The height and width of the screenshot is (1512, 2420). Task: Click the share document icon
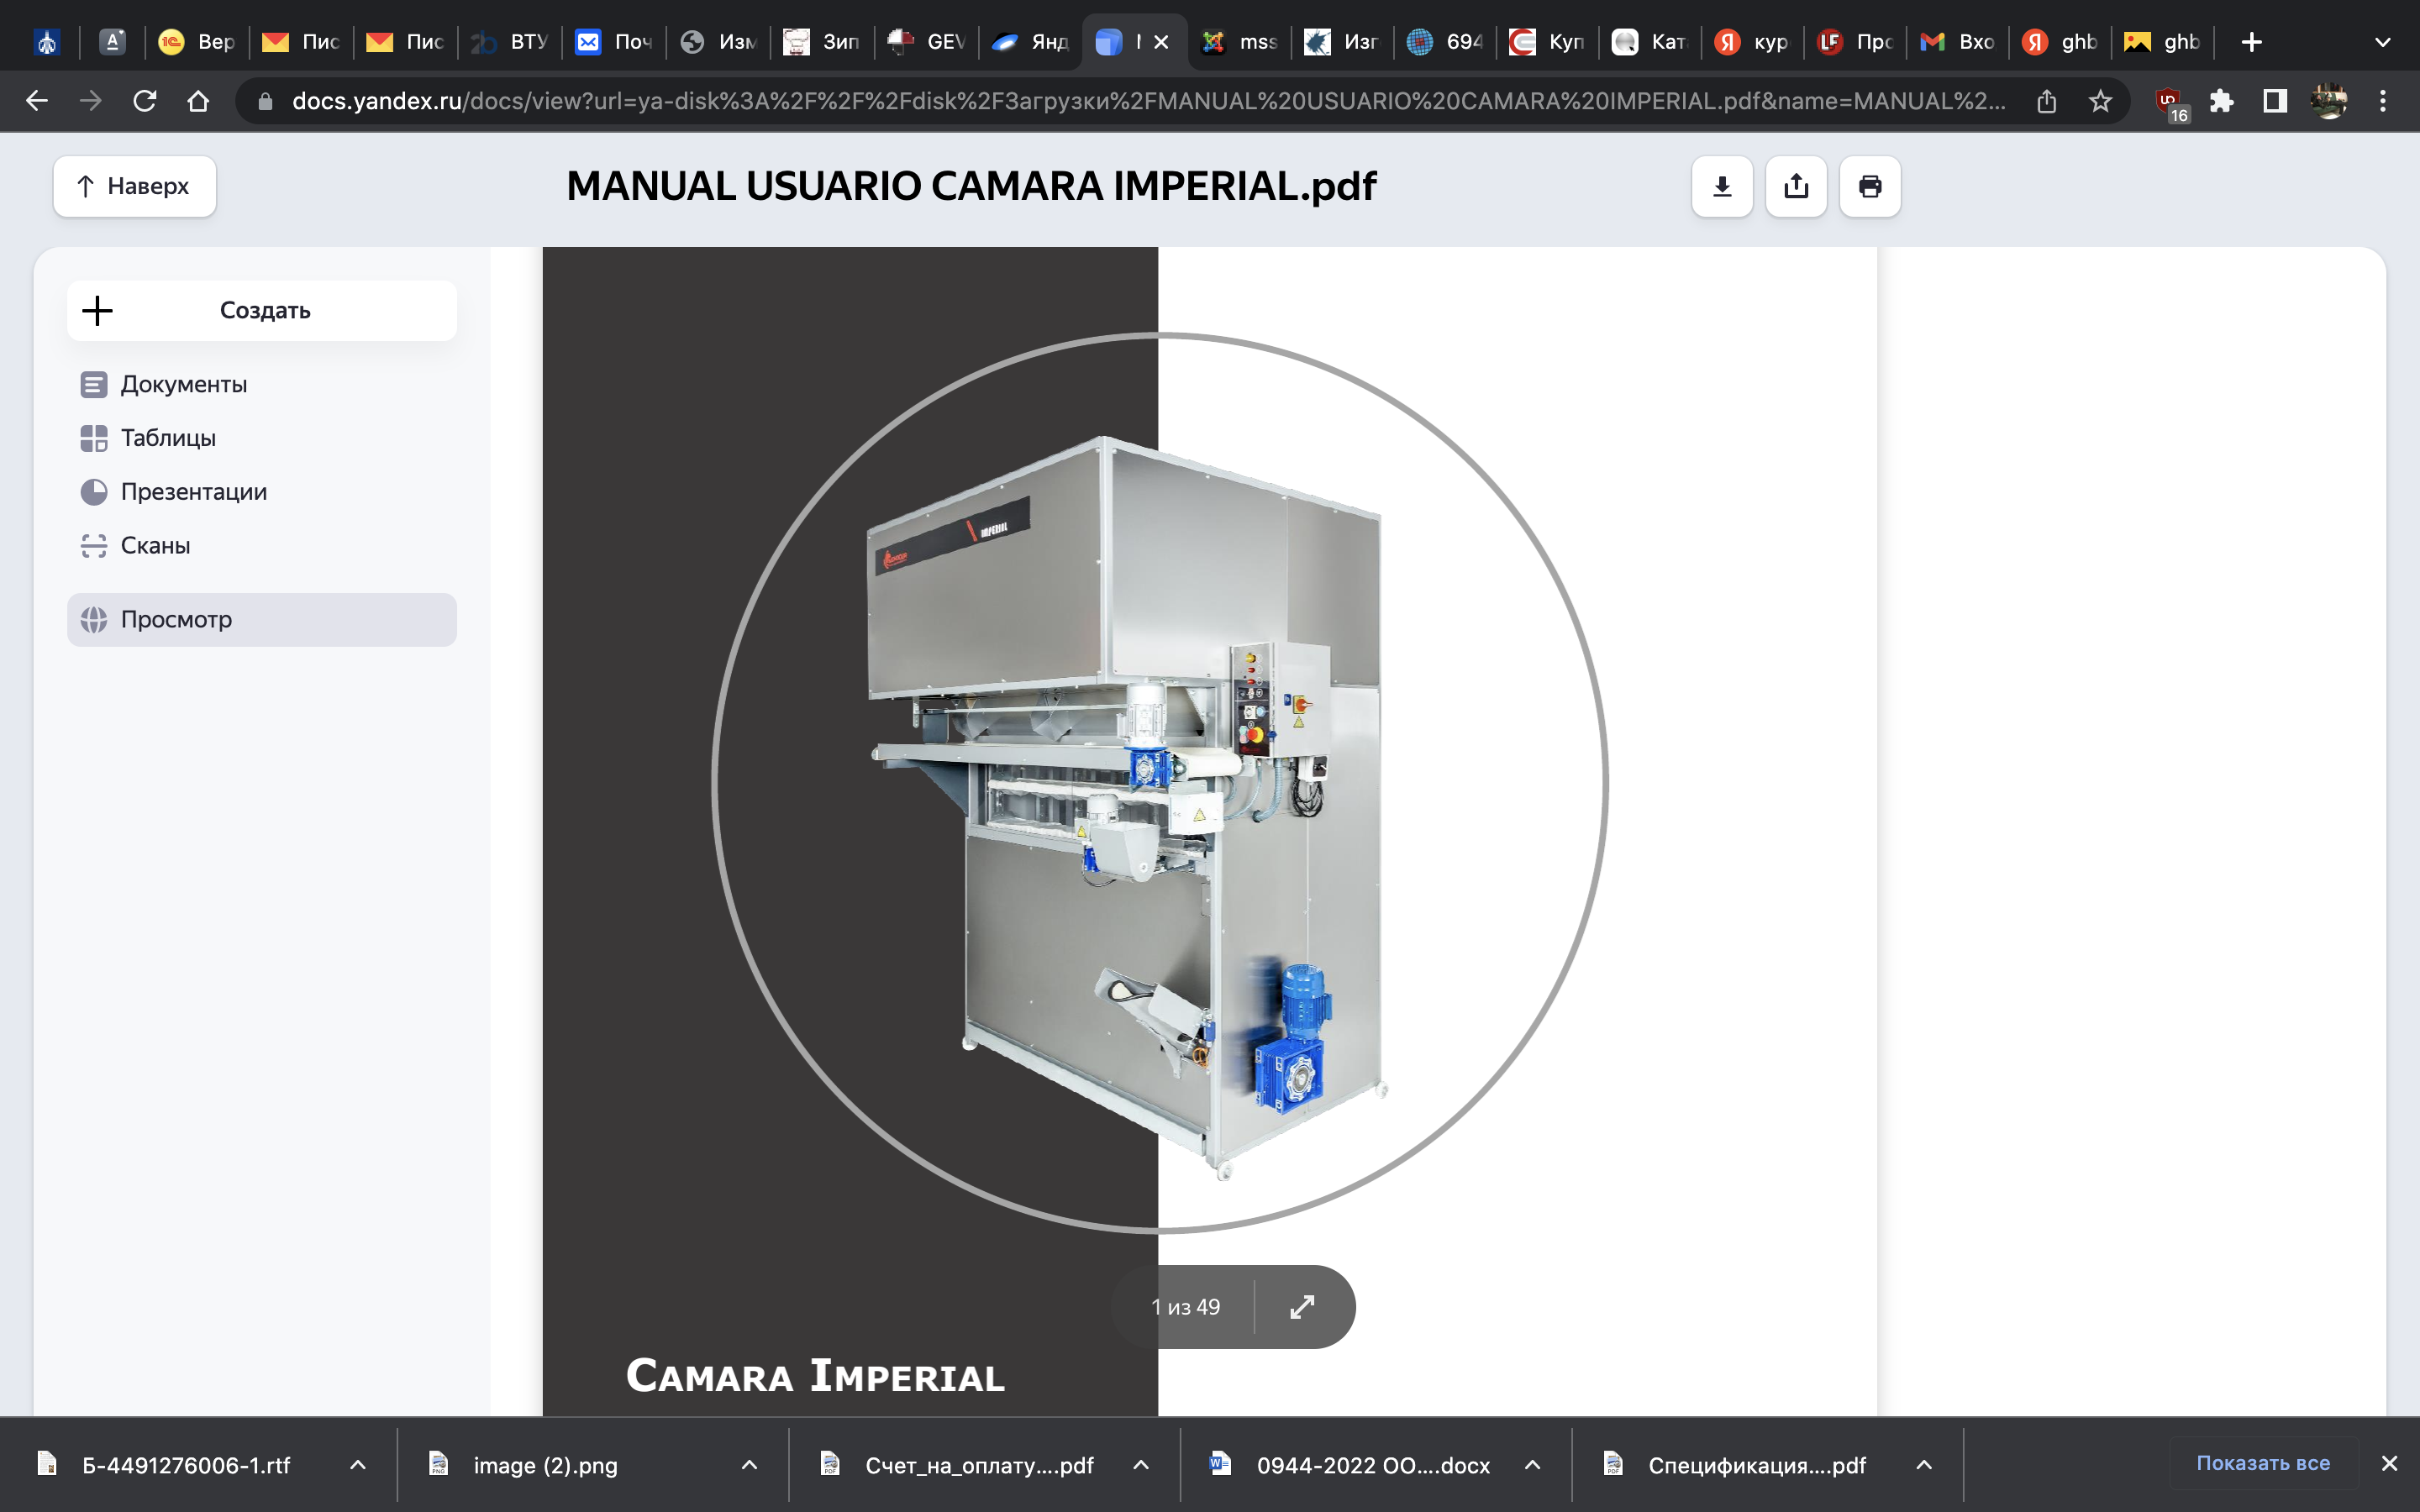point(1795,186)
